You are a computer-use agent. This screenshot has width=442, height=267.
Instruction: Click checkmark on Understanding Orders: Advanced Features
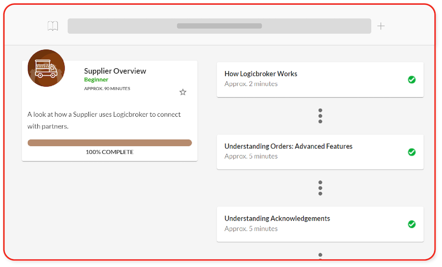point(412,152)
